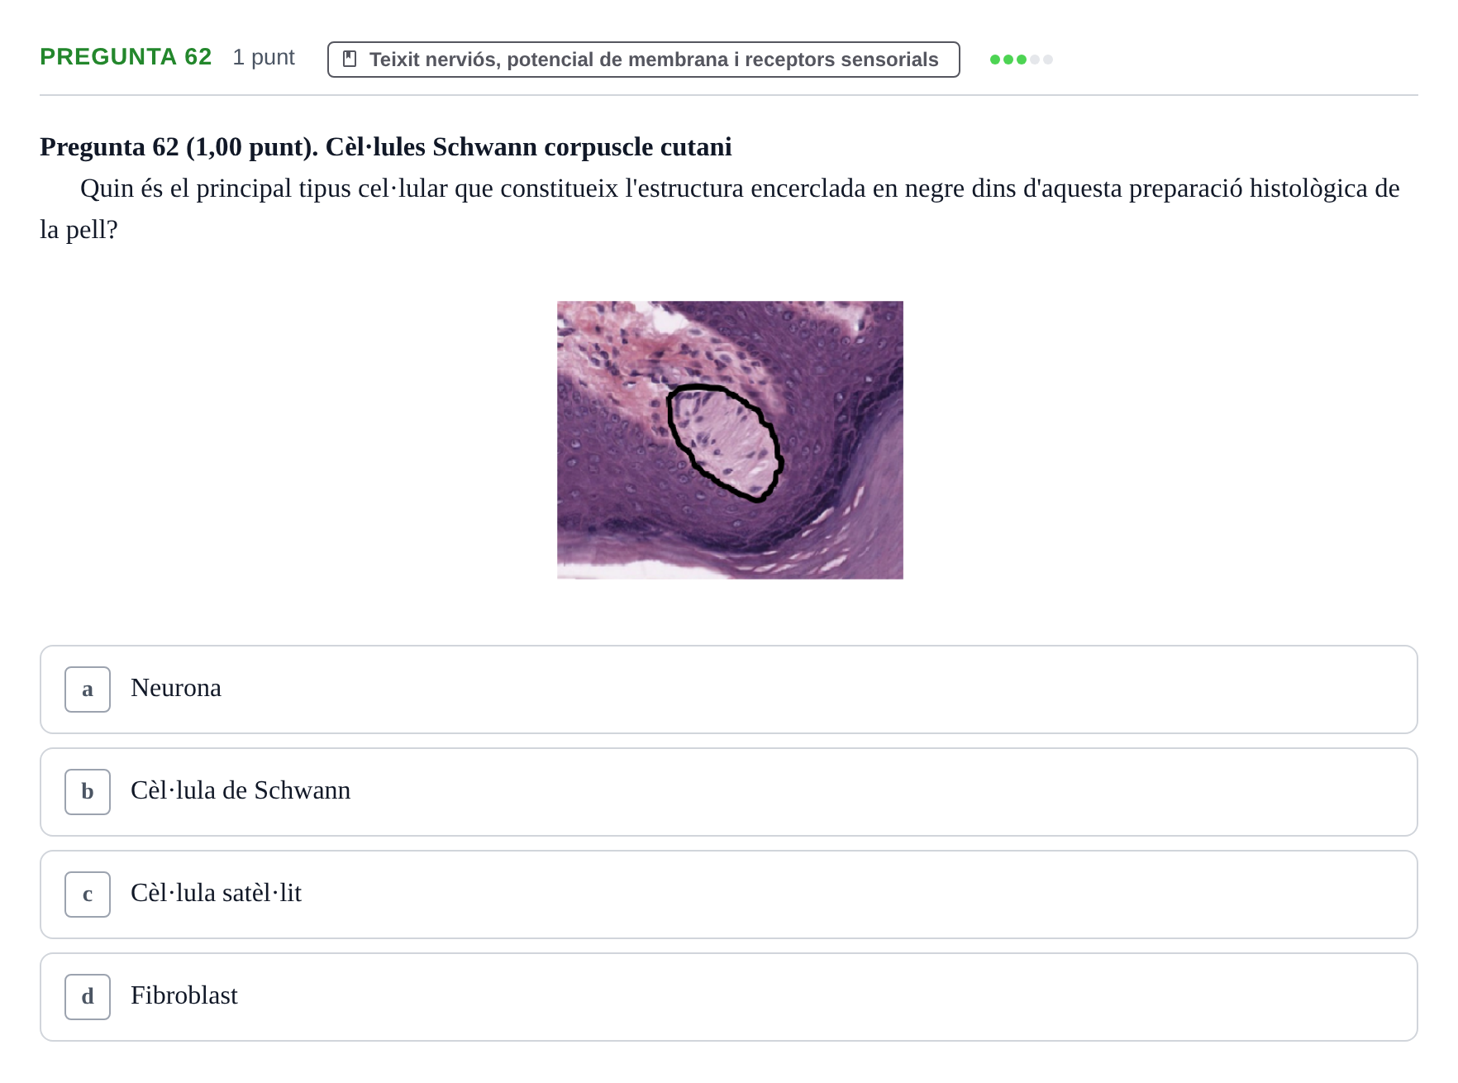Select answer letter box d
This screenshot has width=1458, height=1083.
pos(88,997)
